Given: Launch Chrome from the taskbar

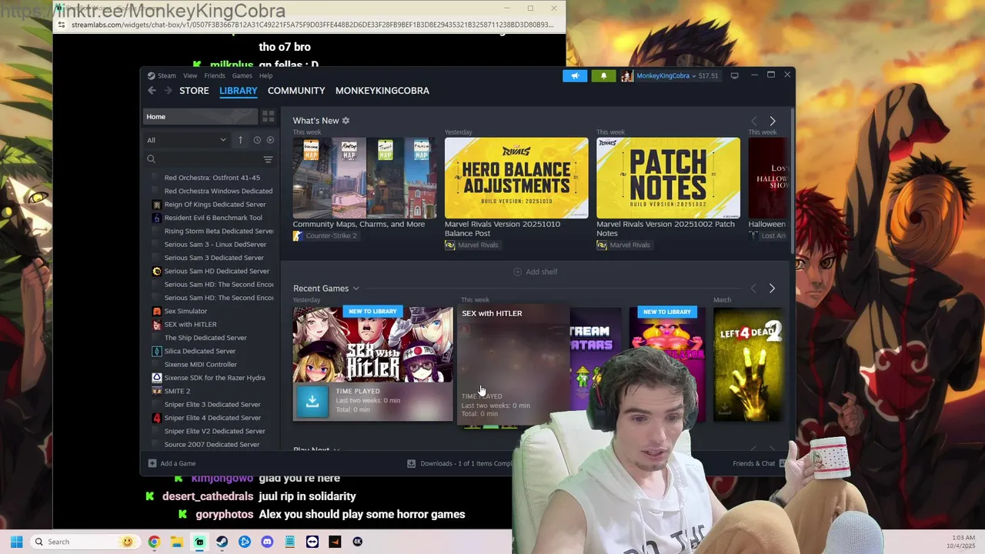Looking at the screenshot, I should tap(154, 542).
